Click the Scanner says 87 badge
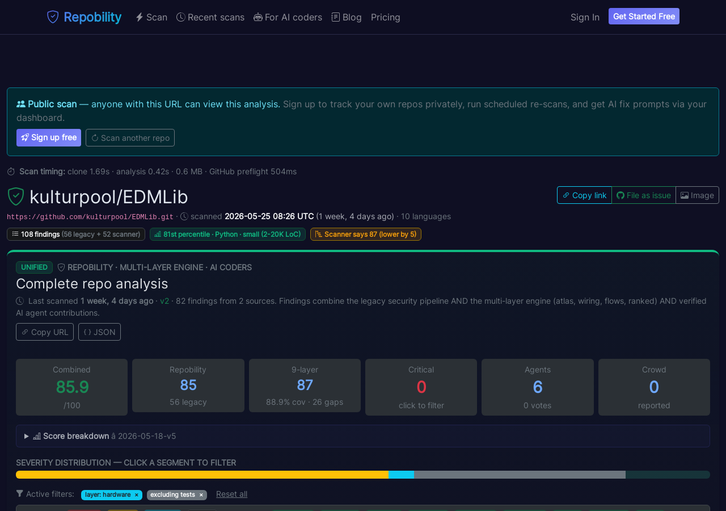726x511 pixels. tap(366, 234)
